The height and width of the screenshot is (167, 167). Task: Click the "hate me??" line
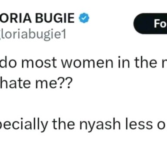(36, 83)
